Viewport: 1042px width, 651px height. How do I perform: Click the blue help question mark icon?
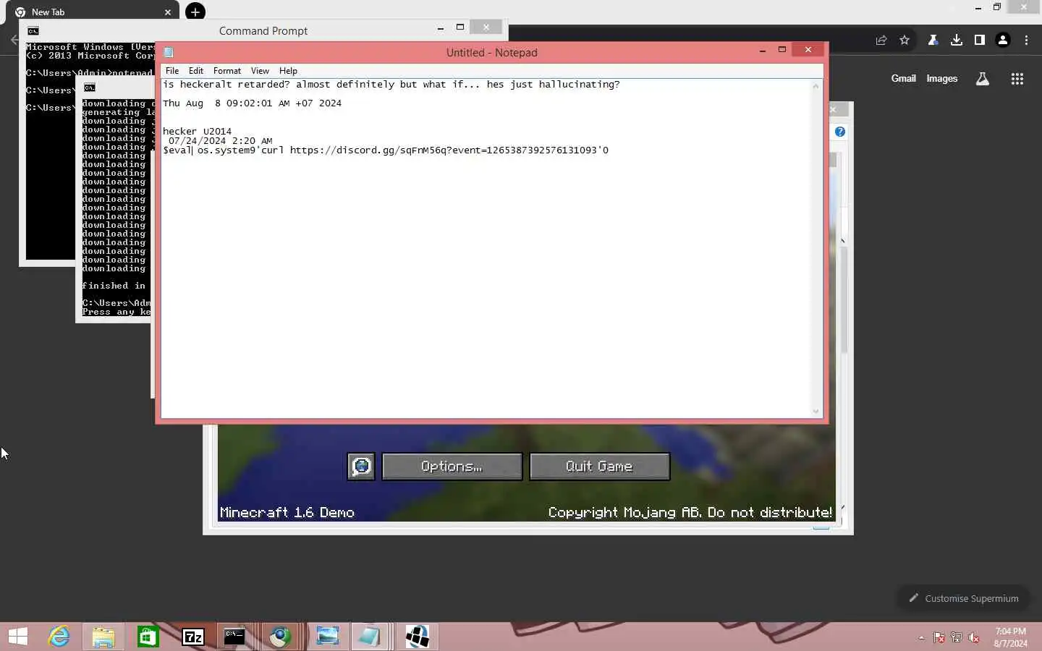pos(840,132)
